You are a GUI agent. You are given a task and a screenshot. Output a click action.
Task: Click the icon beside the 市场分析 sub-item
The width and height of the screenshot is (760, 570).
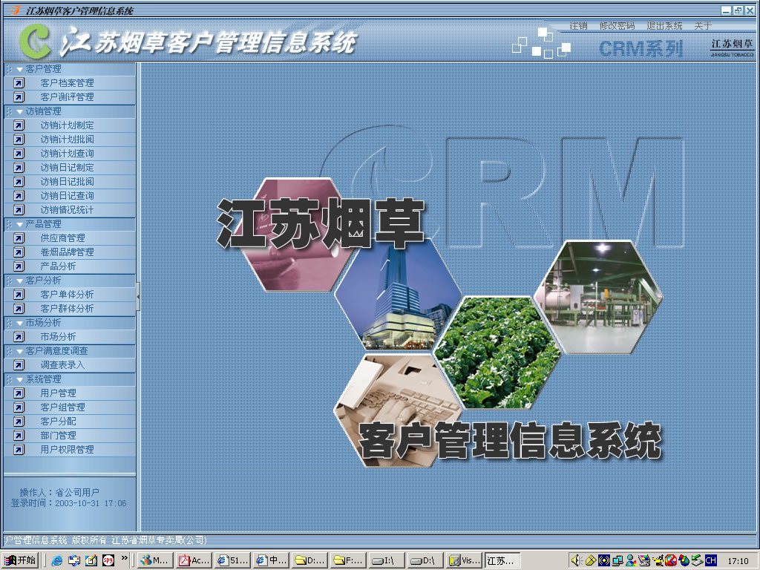tap(19, 336)
